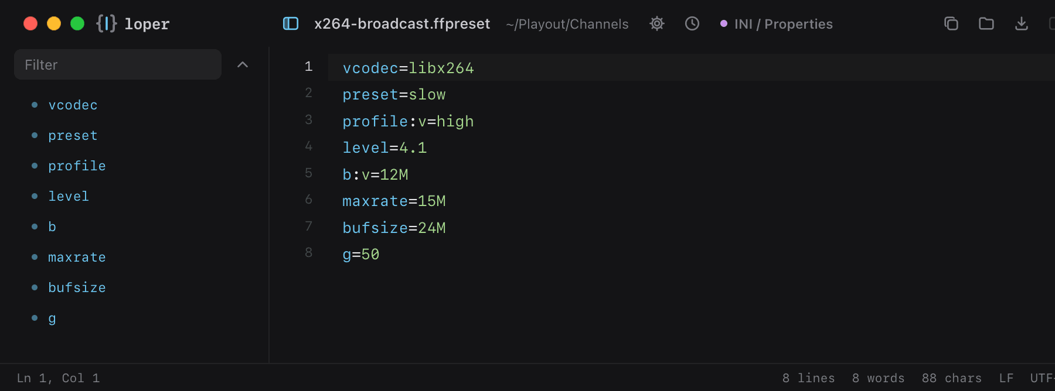
Task: Select level in the outline list
Action: (69, 197)
